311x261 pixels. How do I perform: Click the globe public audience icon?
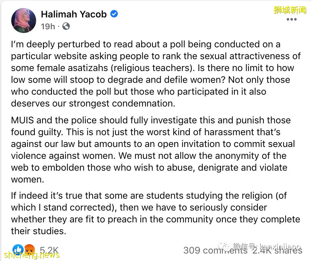[x=66, y=26]
